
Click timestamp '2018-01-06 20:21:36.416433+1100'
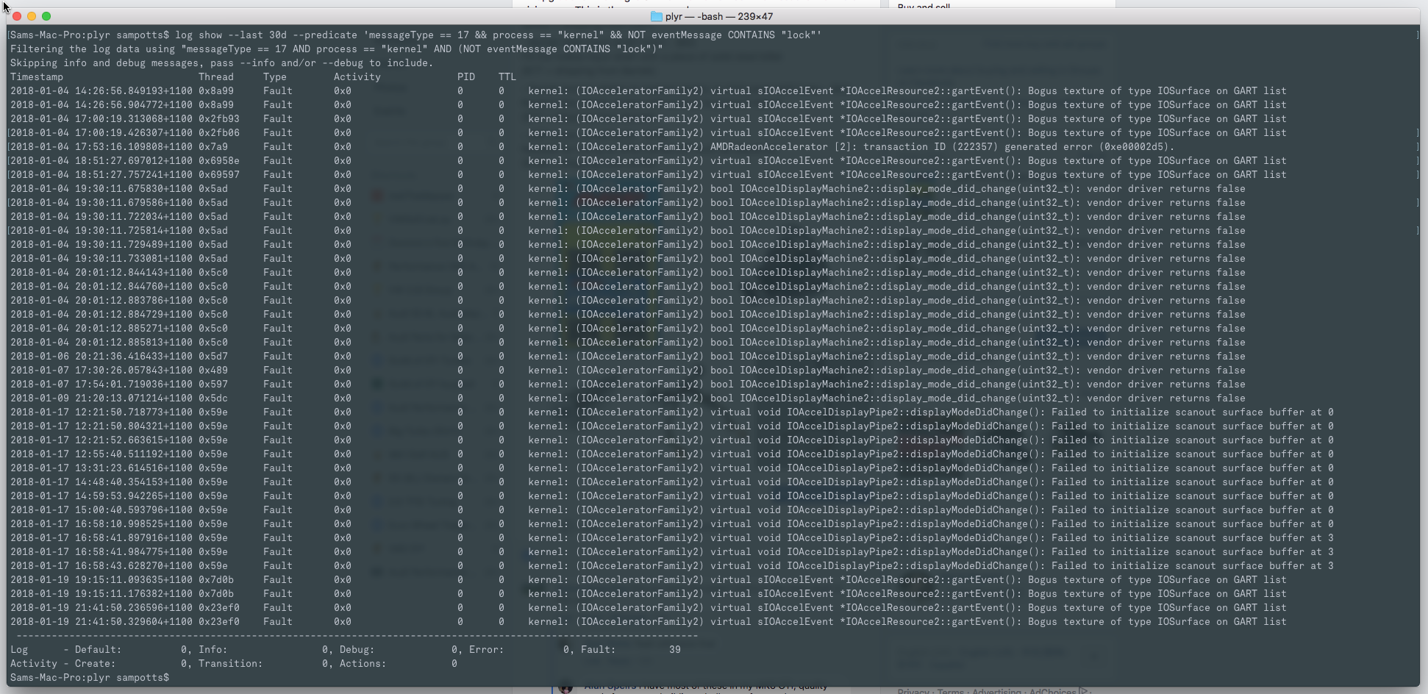coord(101,357)
